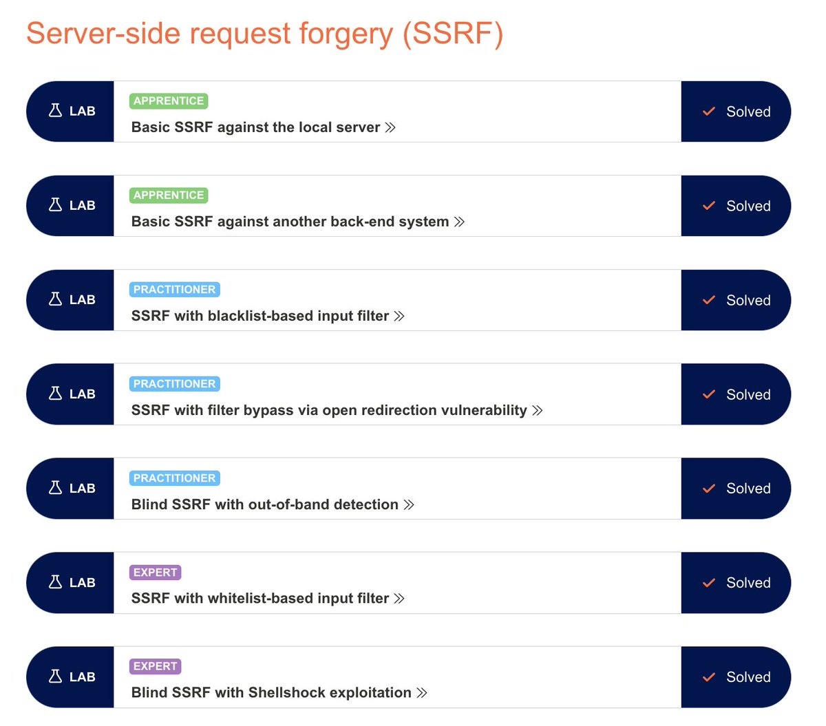Image resolution: width=826 pixels, height=726 pixels.
Task: Click Solved checkmark for Basic SSRF local server
Action: tap(709, 111)
